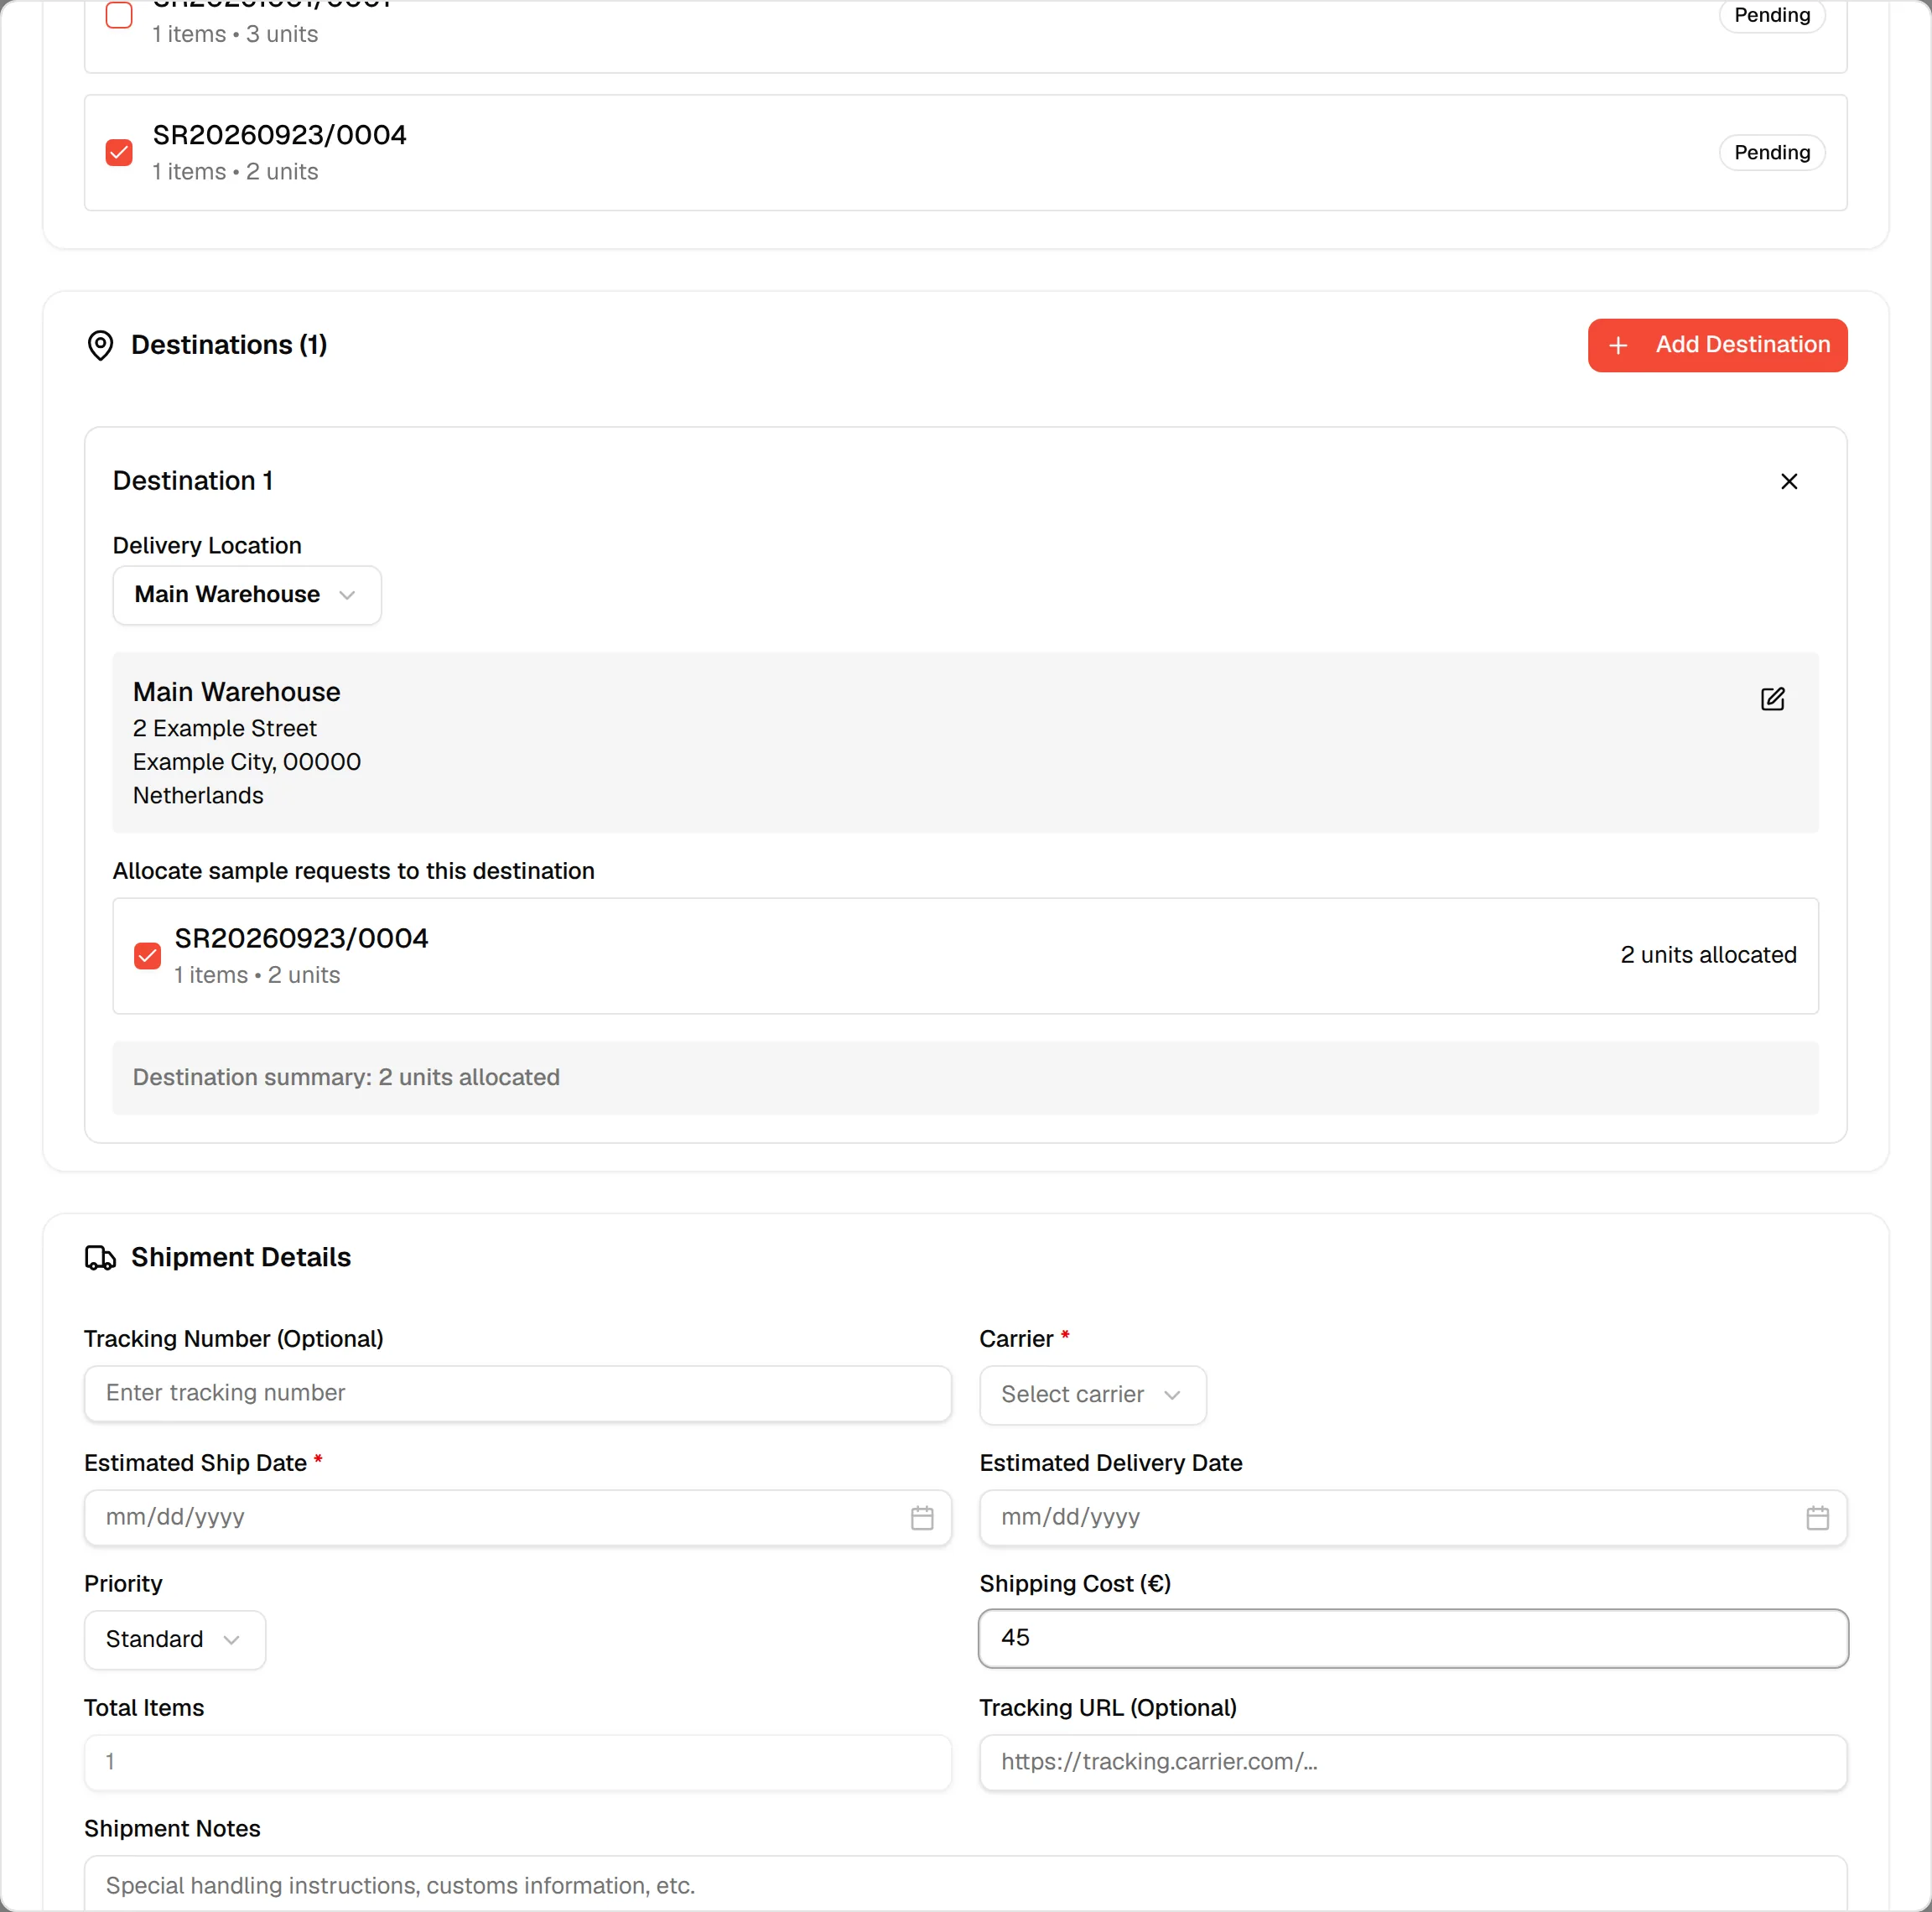Image resolution: width=1932 pixels, height=1912 pixels.
Task: Open the Select carrier dropdown
Action: click(x=1092, y=1394)
